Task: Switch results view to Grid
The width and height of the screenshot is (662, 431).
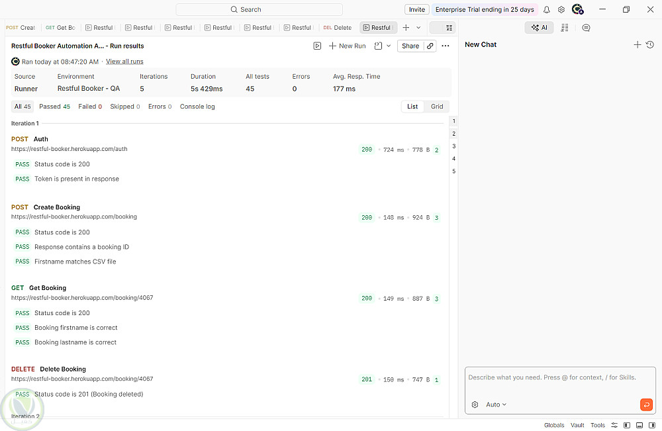Action: [x=437, y=107]
